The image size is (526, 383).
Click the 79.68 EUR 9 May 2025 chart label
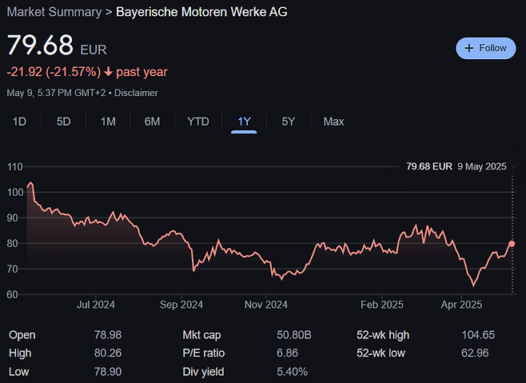point(456,166)
